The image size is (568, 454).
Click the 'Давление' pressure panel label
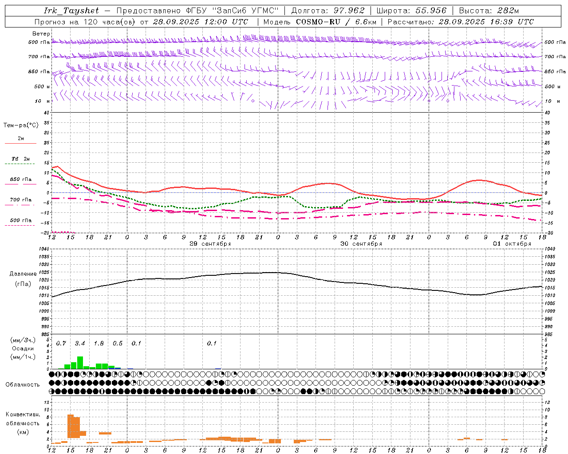(23, 274)
